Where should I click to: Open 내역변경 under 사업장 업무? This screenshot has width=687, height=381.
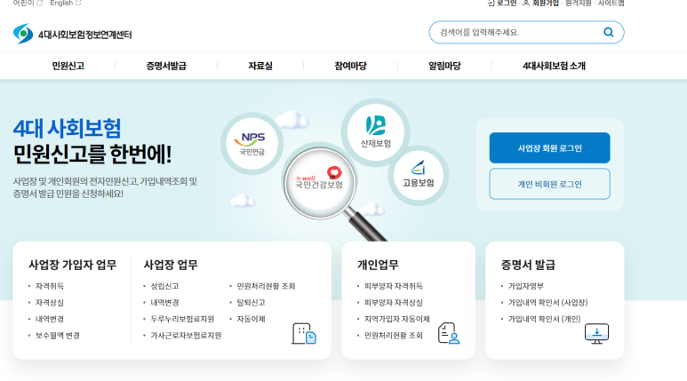click(164, 303)
